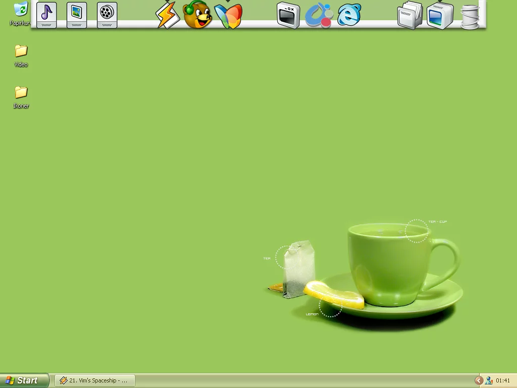
Task: Launch Internet Explorer from the dock
Action: 349,15
